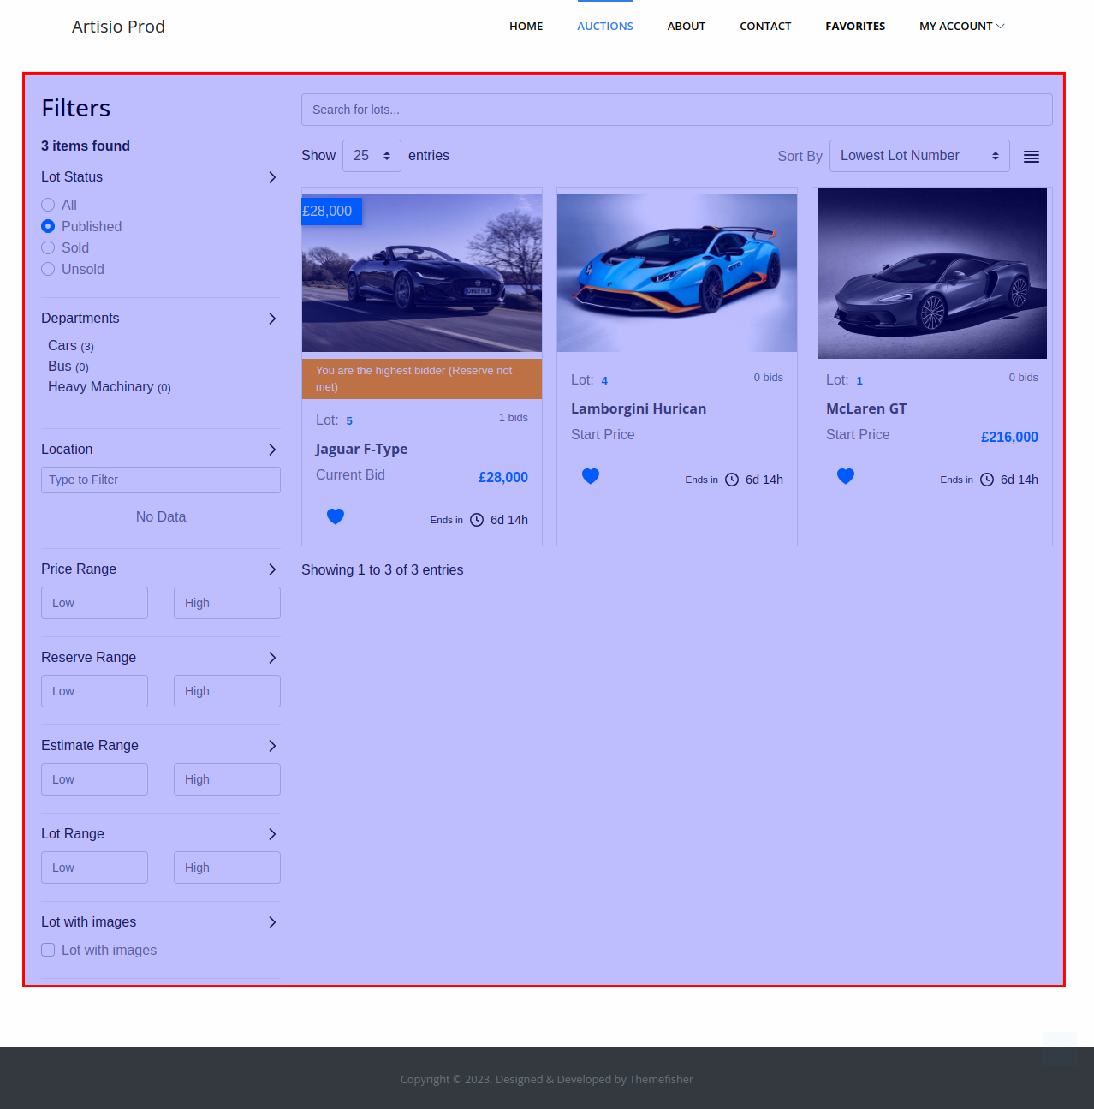Click McLaren GT £216,000 start price
Image resolution: width=1094 pixels, height=1109 pixels.
point(1009,437)
